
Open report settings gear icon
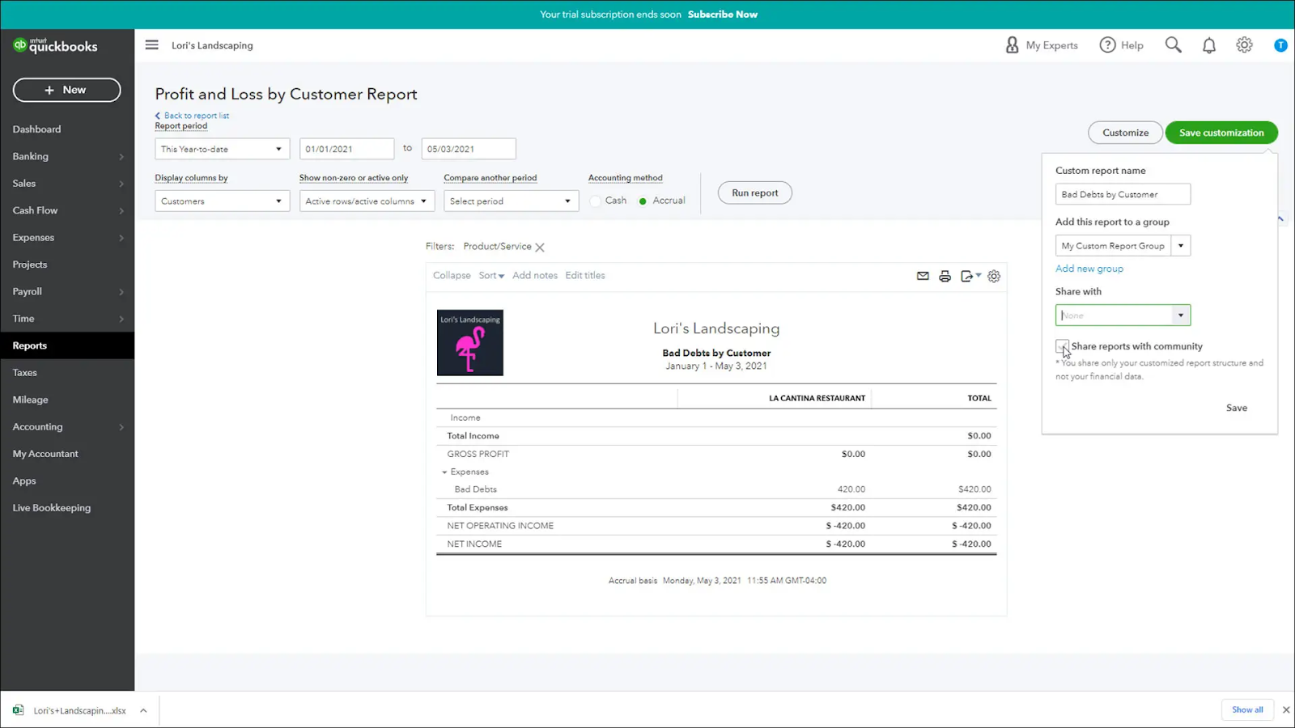(994, 276)
